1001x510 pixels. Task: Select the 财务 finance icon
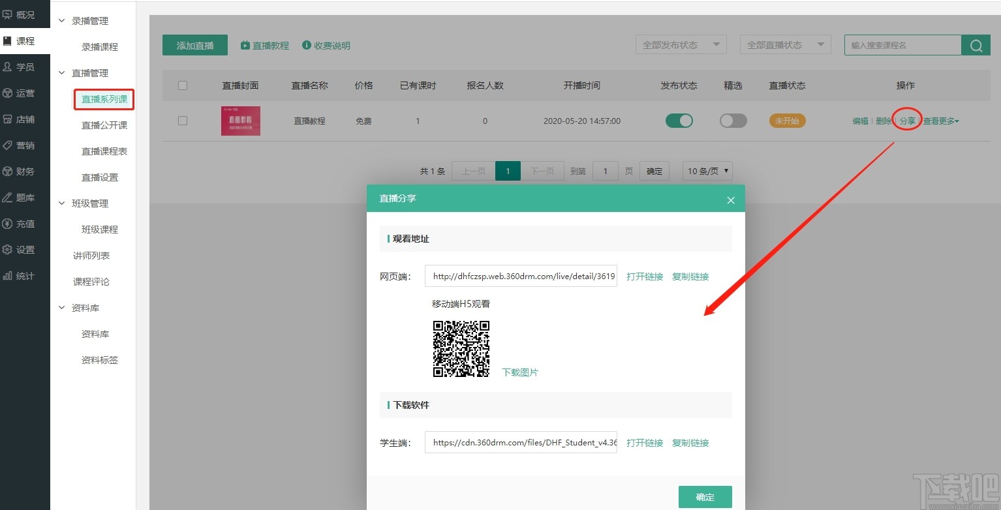[24, 171]
